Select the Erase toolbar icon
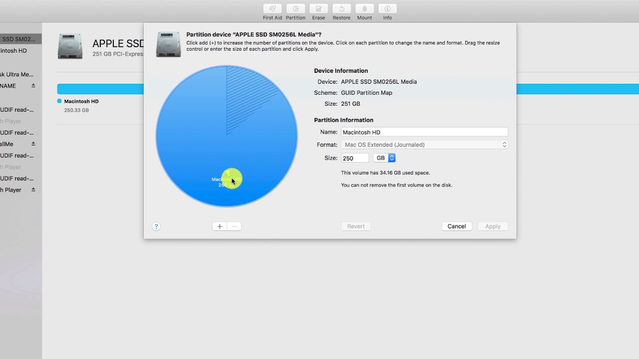Viewport: 639px width, 359px height. [x=319, y=9]
